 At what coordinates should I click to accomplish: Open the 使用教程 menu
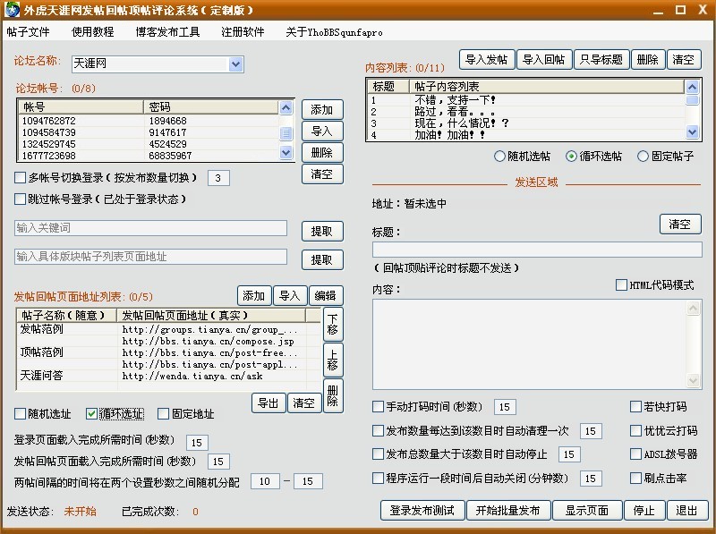coord(93,32)
